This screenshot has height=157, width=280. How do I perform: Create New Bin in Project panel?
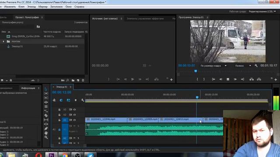[x=73, y=80]
